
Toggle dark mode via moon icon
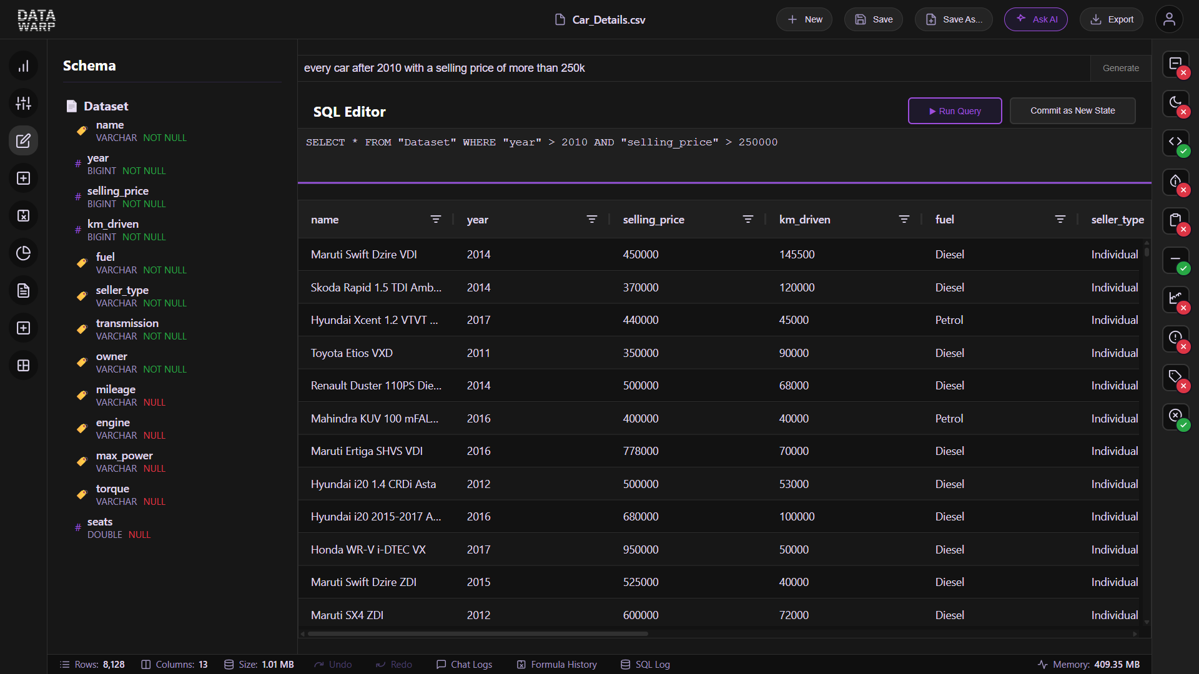coord(1176,103)
